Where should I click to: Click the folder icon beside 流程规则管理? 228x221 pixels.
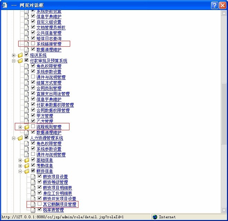[x=27, y=127]
